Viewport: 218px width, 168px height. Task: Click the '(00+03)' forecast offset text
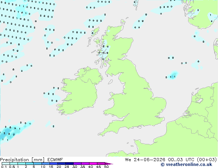click(207, 160)
